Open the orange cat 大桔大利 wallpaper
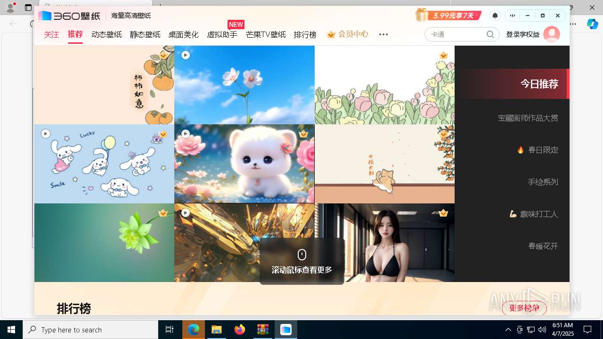Screen dimensions: 603x339 384,164
